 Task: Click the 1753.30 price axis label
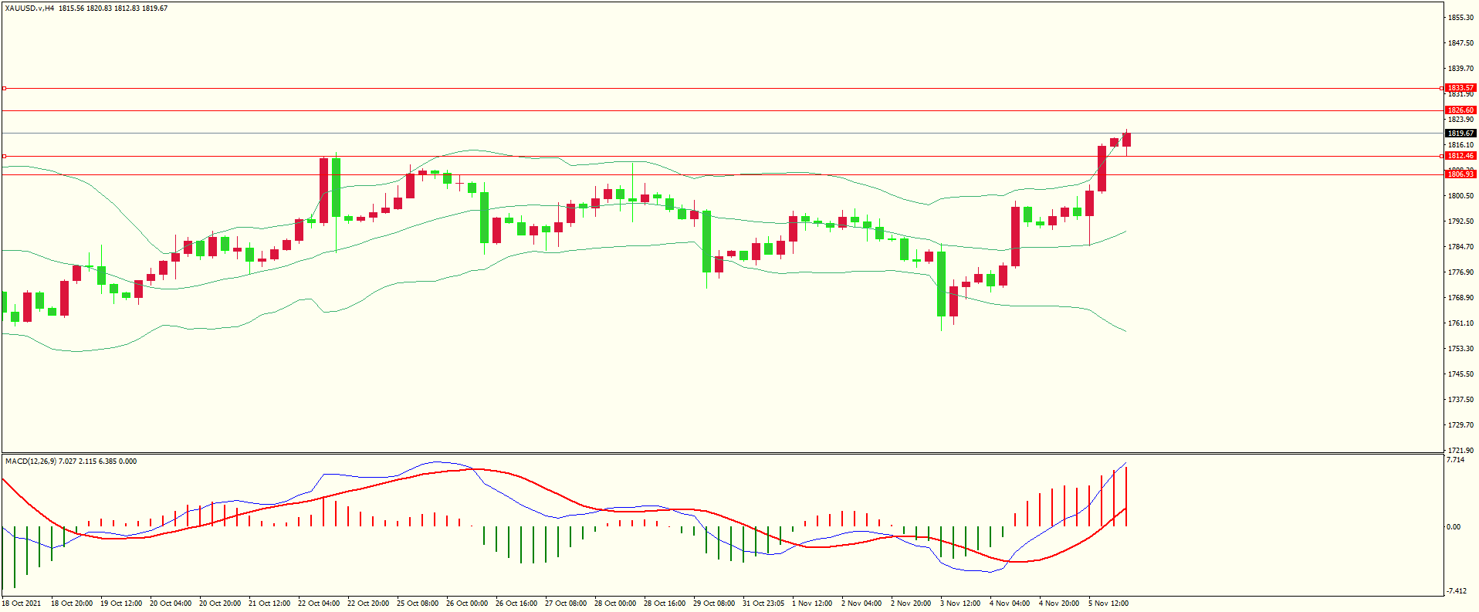pos(1460,349)
